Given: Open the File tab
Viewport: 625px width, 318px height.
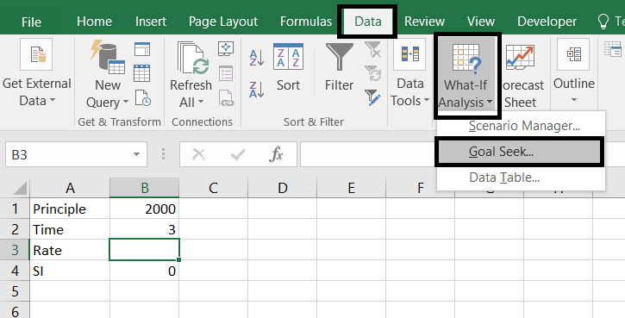Looking at the screenshot, I should (31, 22).
